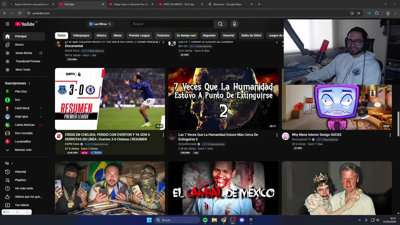The width and height of the screenshot is (400, 225).
Task: Select the Música filter chip
Action: (102, 36)
